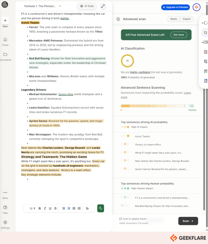
Task: Open the writing feedback pencil icon
Action: click(x=206, y=62)
